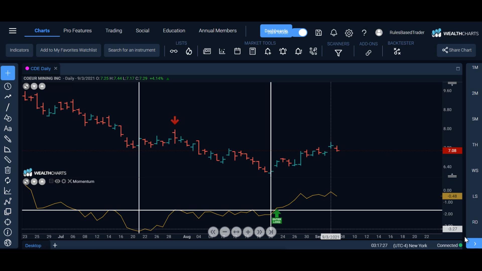Click Add to My Favorites Watchlist
Screen dimensions: 482x271
click(69, 50)
